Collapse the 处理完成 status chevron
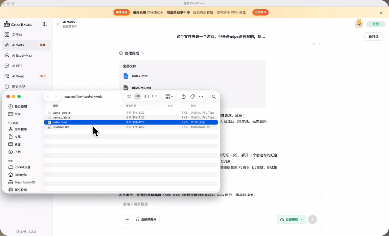 click(143, 53)
